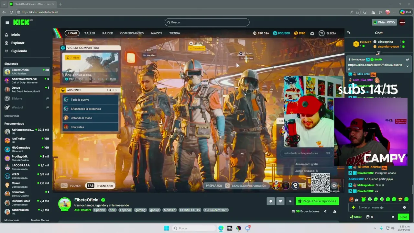
Task: Click the message input field
Action: tap(379, 207)
